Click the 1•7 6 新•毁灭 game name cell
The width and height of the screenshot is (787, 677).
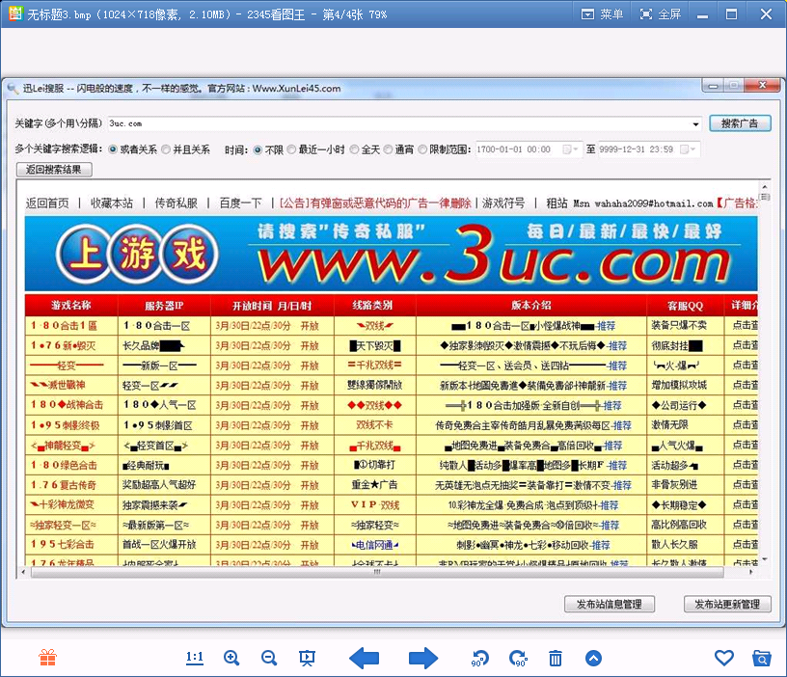71,346
